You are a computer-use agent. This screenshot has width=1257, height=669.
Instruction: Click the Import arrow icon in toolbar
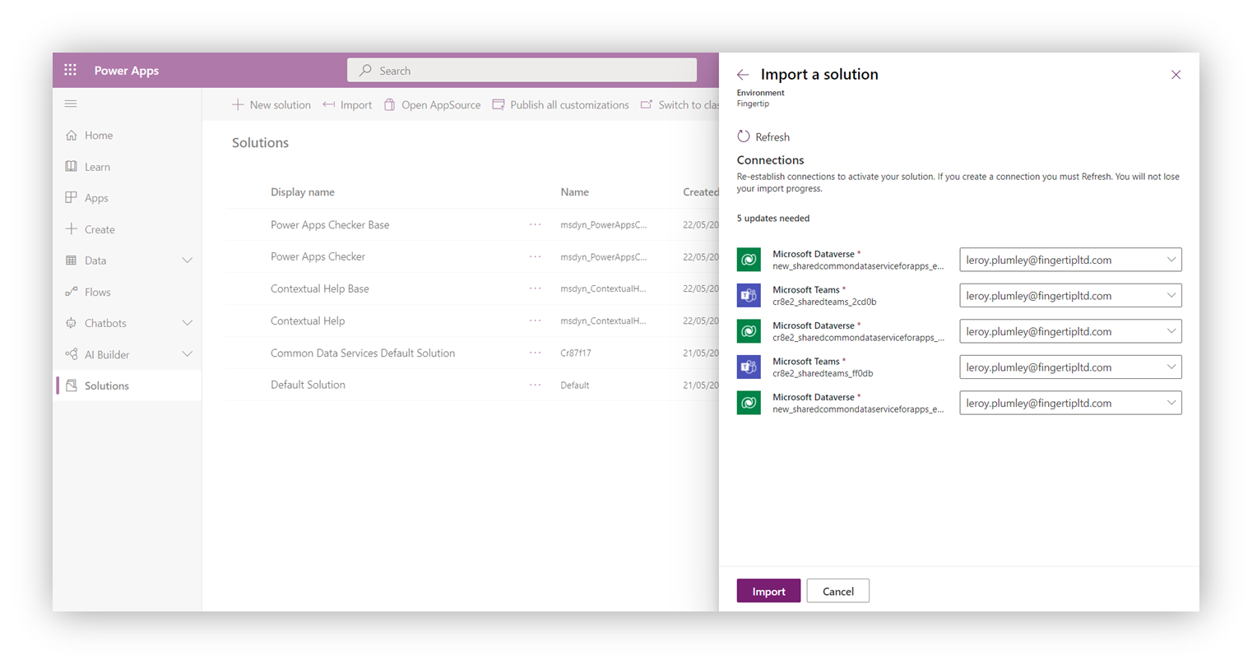point(329,104)
